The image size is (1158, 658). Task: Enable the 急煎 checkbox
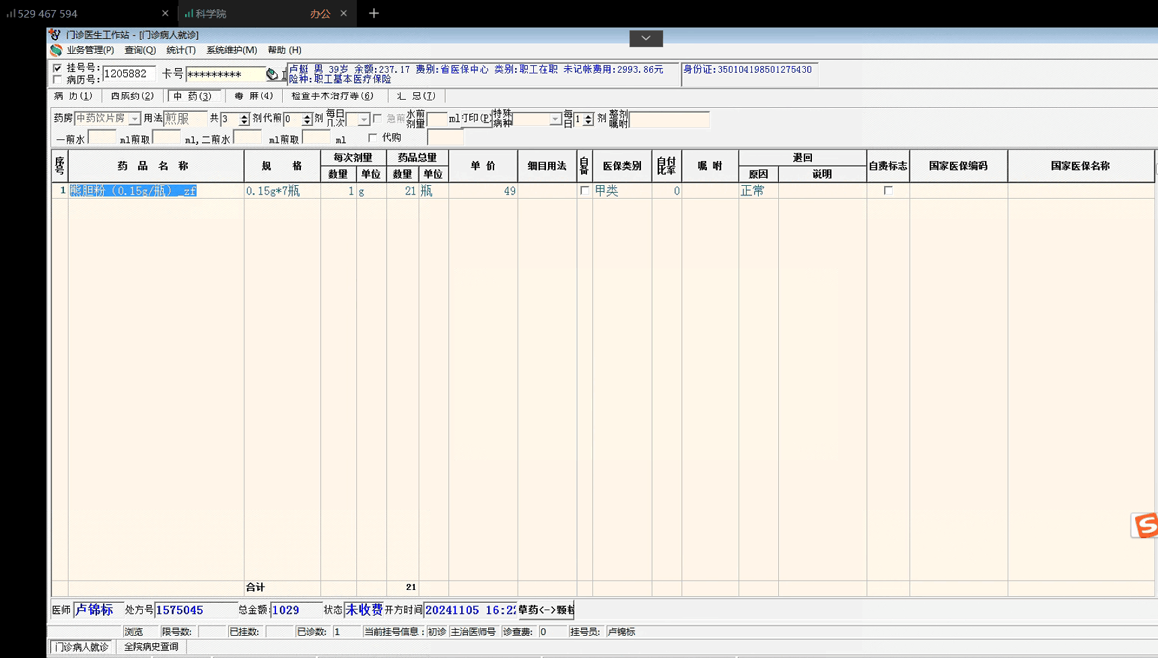(x=378, y=119)
